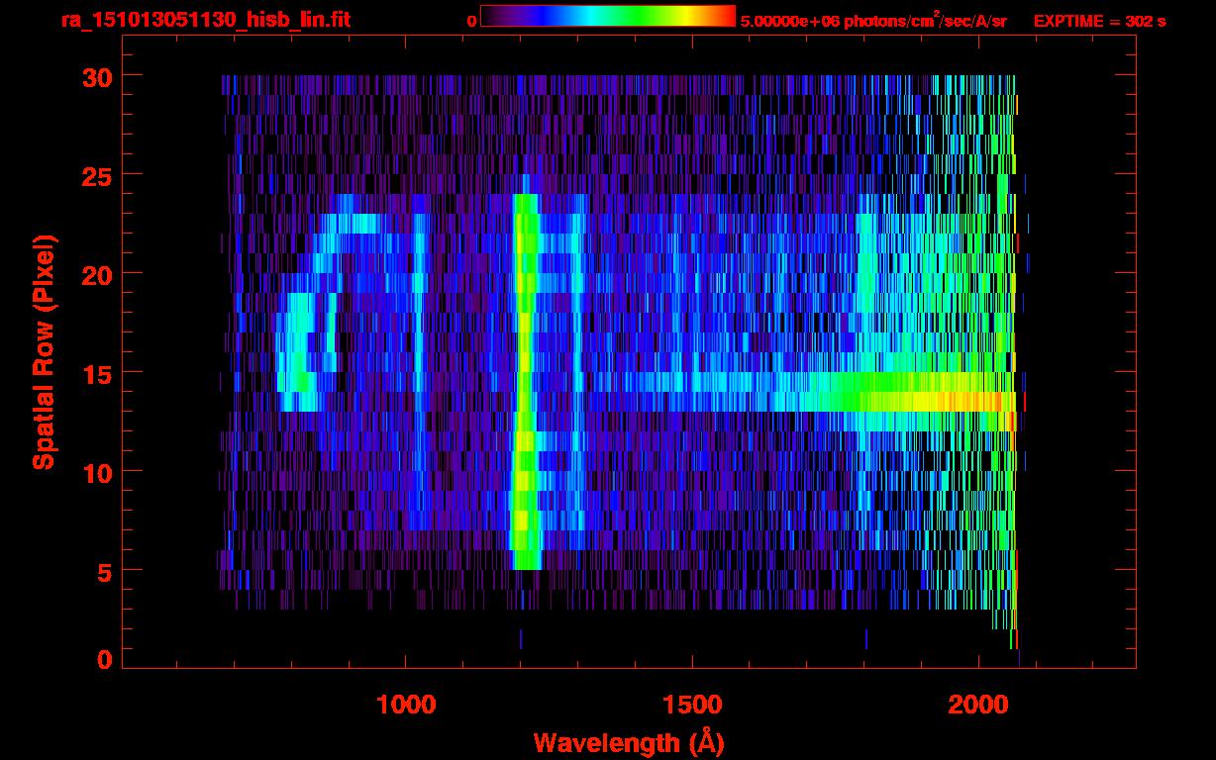
Task: Click the 1000 wavelength tick label
Action: [405, 704]
